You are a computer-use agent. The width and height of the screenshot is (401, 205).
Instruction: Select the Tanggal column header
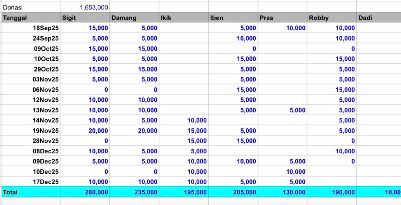[31, 18]
